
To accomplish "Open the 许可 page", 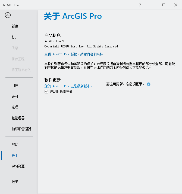I will [x=15, y=96].
